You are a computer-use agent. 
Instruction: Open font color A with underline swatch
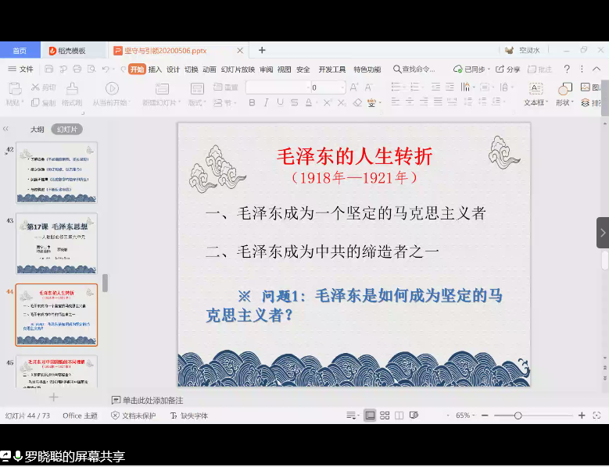[309, 102]
